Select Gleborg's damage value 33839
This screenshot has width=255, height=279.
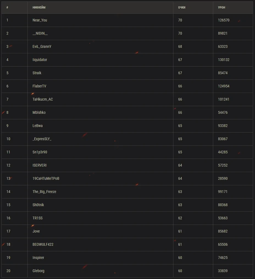pyautogui.click(x=223, y=271)
